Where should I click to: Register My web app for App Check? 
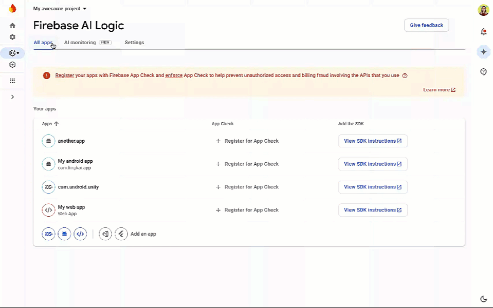(247, 210)
